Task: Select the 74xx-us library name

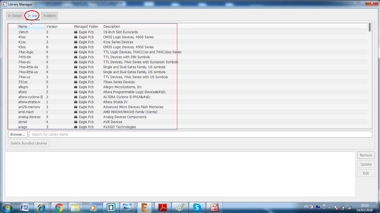Action: [24, 77]
